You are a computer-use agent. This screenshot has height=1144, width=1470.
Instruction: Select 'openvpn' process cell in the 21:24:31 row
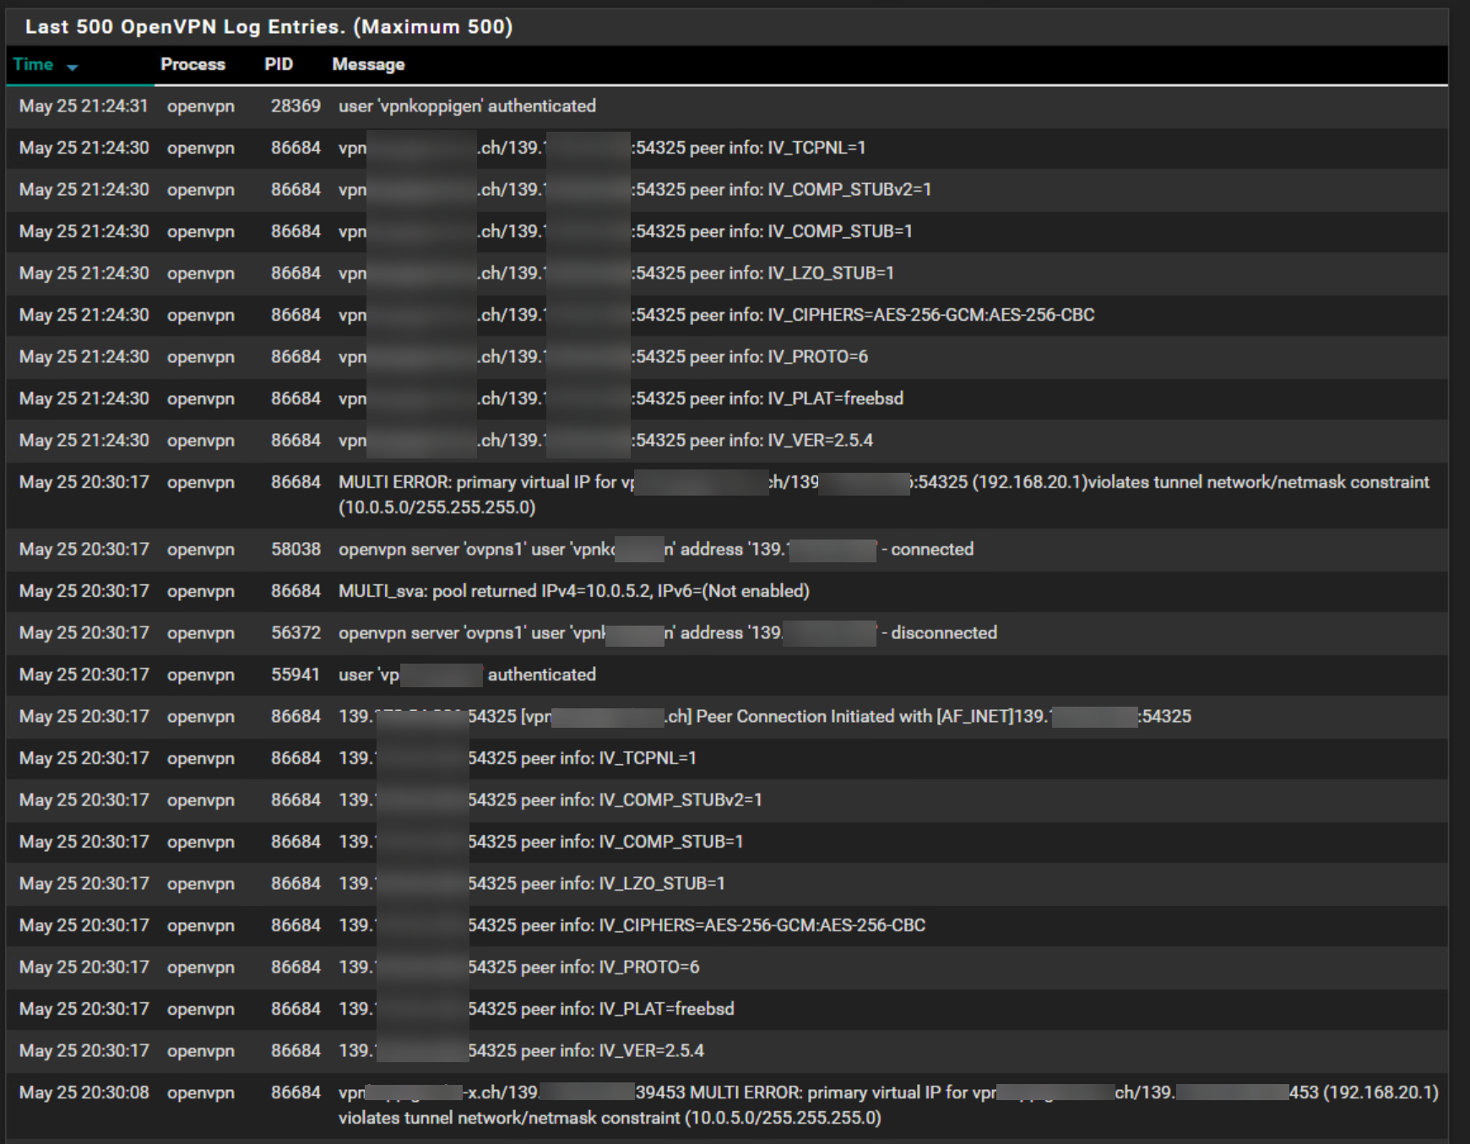[201, 106]
